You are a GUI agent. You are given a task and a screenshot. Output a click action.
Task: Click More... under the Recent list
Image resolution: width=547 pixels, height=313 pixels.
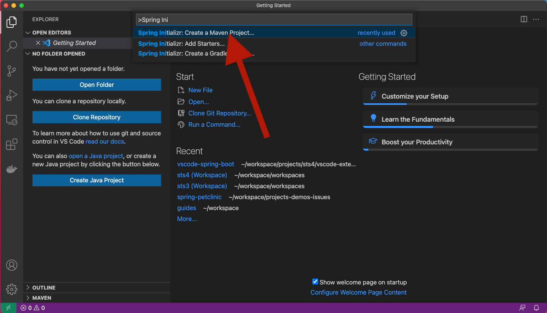tap(187, 219)
